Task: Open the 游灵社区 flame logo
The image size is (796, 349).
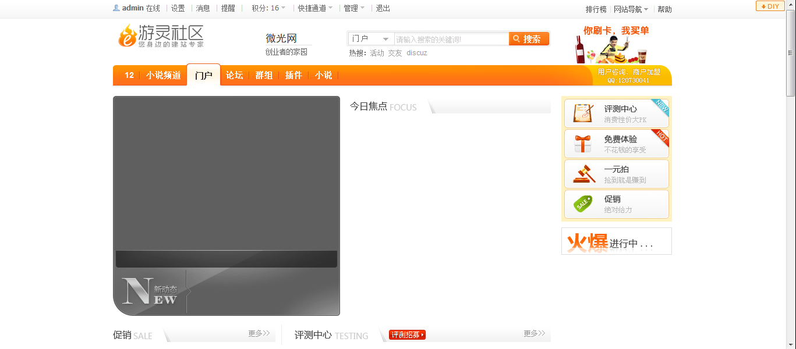Action: tap(129, 36)
